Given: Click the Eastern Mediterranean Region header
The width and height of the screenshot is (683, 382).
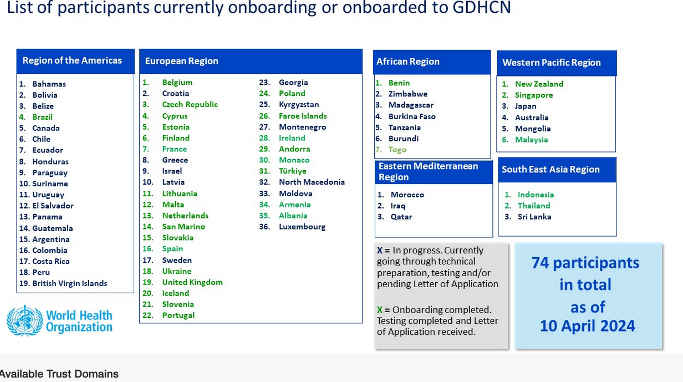Looking at the screenshot, I should click(428, 172).
